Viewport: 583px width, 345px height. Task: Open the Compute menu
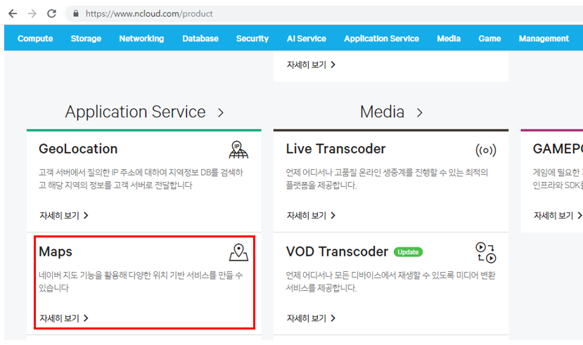[35, 38]
